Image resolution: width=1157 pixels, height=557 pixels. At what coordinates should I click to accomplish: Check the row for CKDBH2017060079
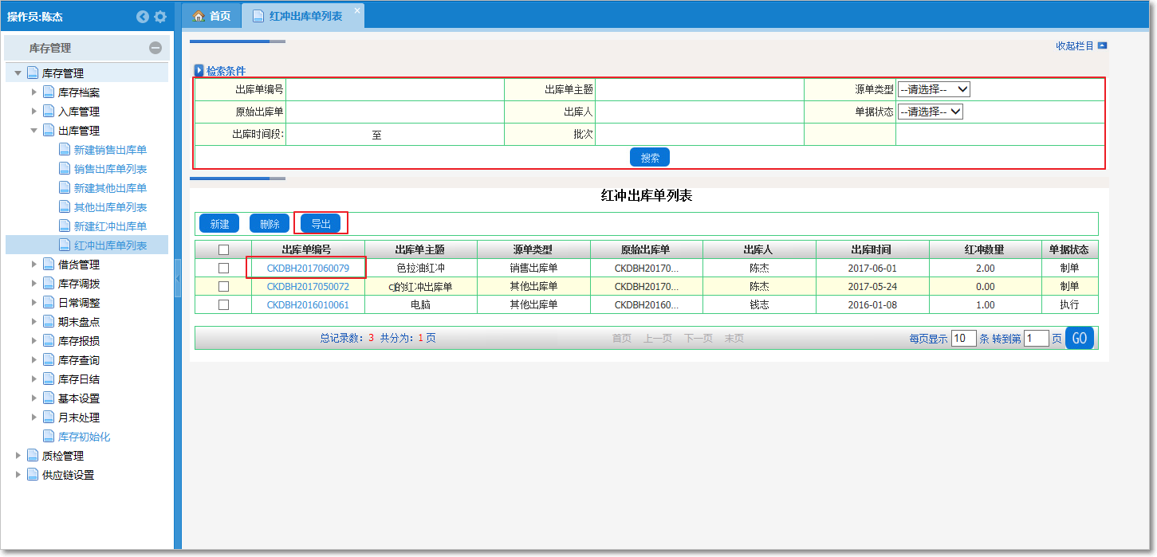223,268
